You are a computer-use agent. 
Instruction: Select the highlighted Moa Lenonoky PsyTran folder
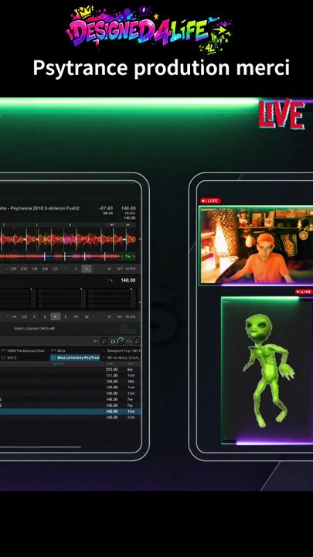pyautogui.click(x=75, y=357)
